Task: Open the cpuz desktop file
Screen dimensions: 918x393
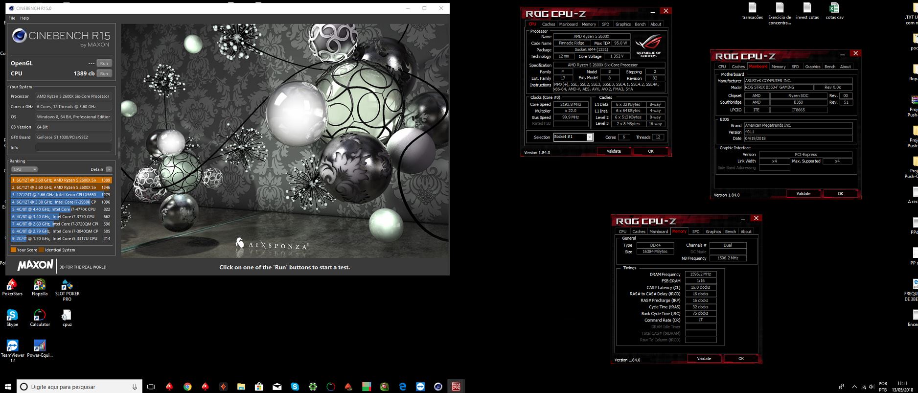Action: [x=67, y=318]
